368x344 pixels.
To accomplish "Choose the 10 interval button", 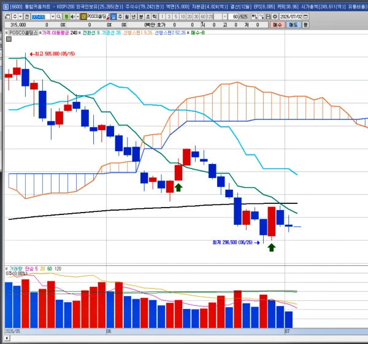I will coord(183,17).
